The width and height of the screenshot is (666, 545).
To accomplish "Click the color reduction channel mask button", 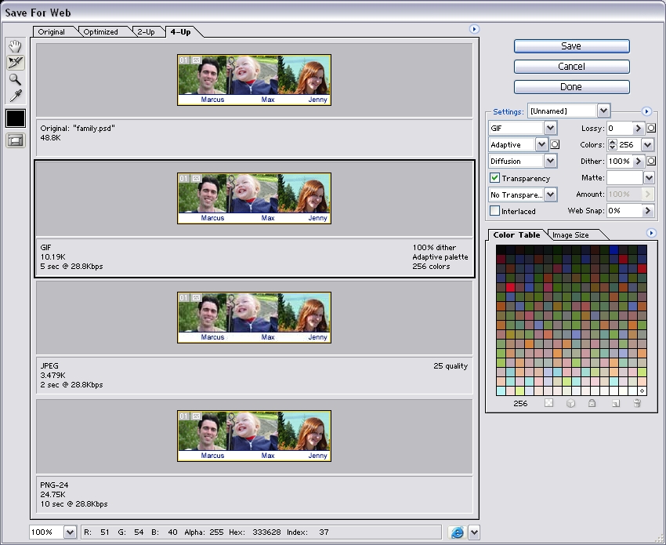I will coord(555,144).
